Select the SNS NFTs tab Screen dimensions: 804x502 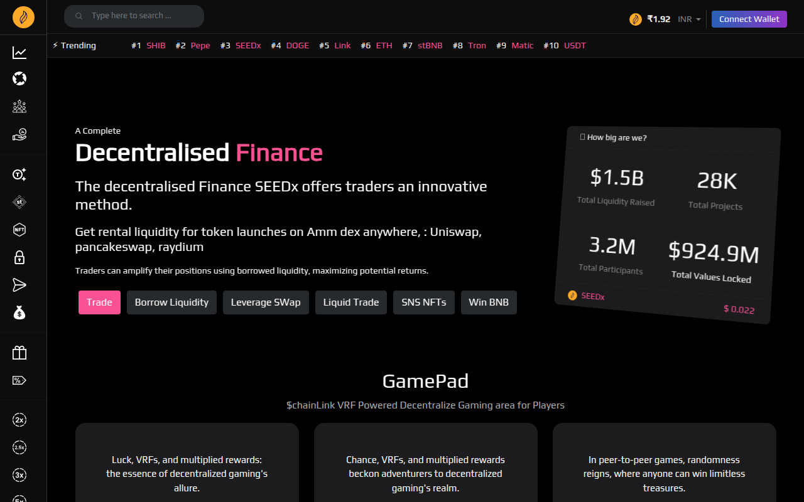pos(424,302)
